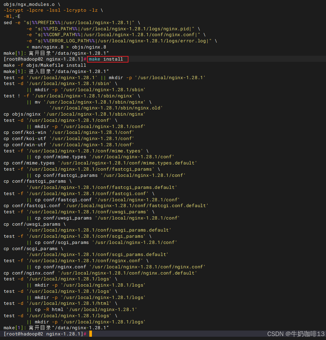
Task: Click the final 'make[1]: 离开目录' line at bottom
Action: pyautogui.click(x=56, y=328)
